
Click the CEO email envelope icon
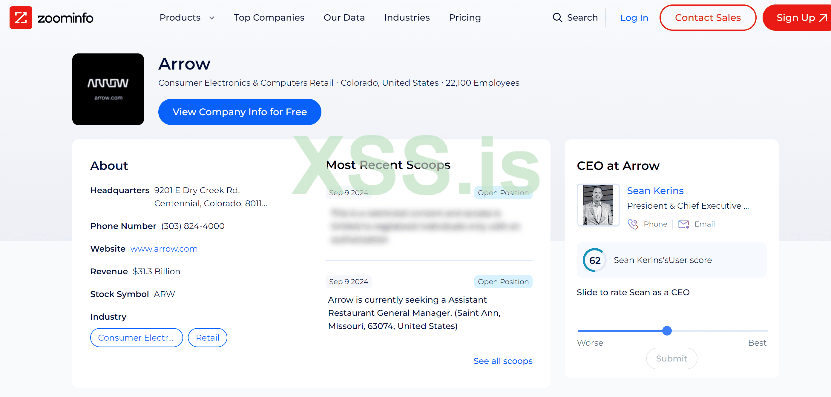click(x=683, y=224)
